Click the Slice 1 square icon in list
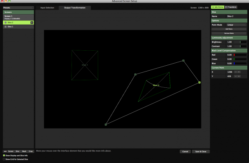249x163 pixels. point(5,27)
